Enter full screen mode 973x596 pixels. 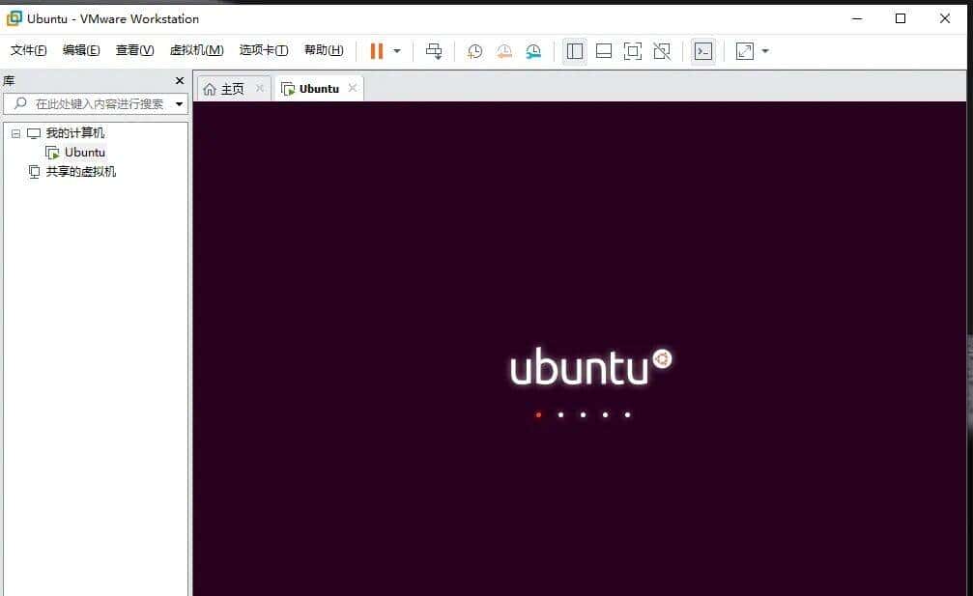click(x=632, y=50)
